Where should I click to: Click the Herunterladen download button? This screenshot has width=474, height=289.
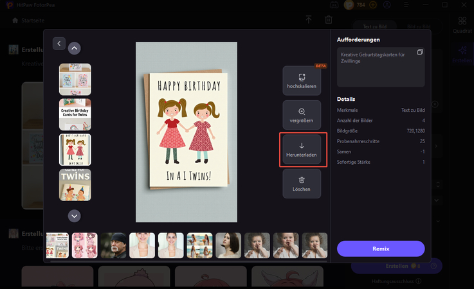point(302,150)
